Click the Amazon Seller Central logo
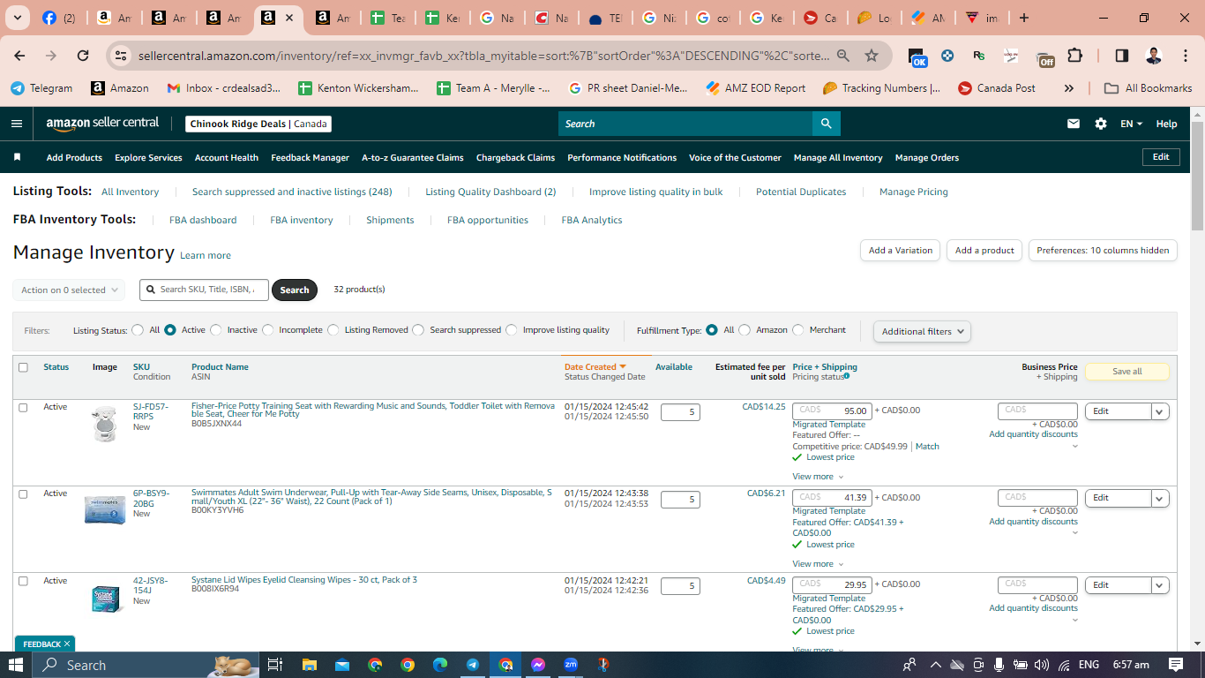This screenshot has height=678, width=1205. point(102,124)
